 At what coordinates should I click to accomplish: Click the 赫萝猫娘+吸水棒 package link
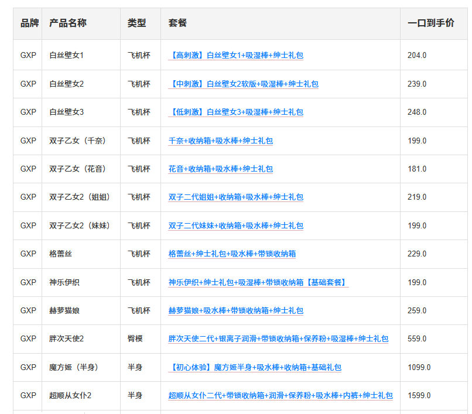tap(235, 310)
